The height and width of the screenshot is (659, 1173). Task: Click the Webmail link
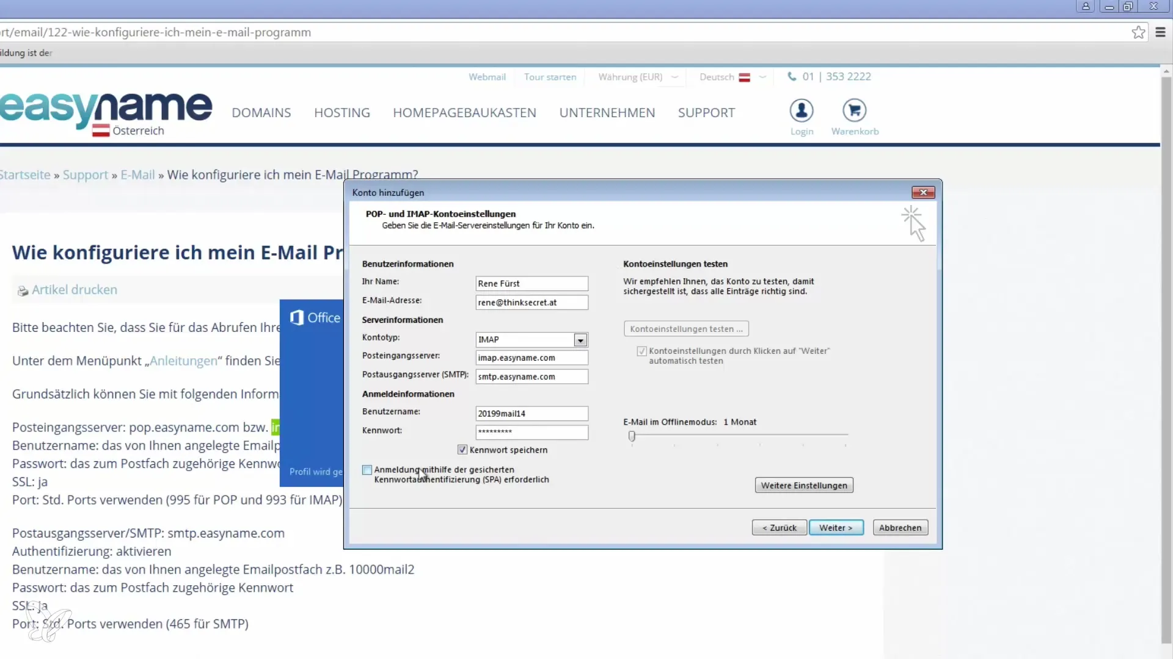pos(487,77)
